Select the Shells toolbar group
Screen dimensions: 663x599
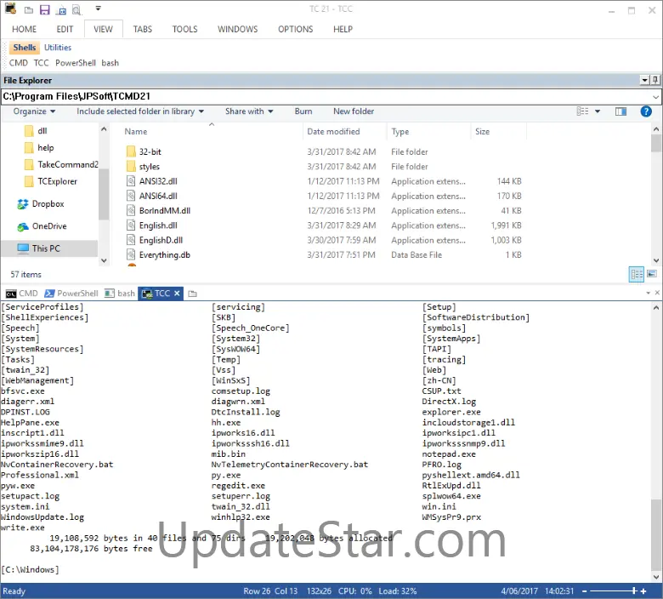click(x=25, y=48)
